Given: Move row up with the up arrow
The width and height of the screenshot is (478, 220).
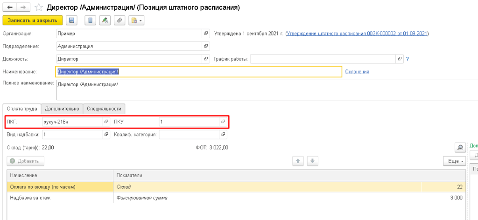Looking at the screenshot, I should tap(298, 161).
